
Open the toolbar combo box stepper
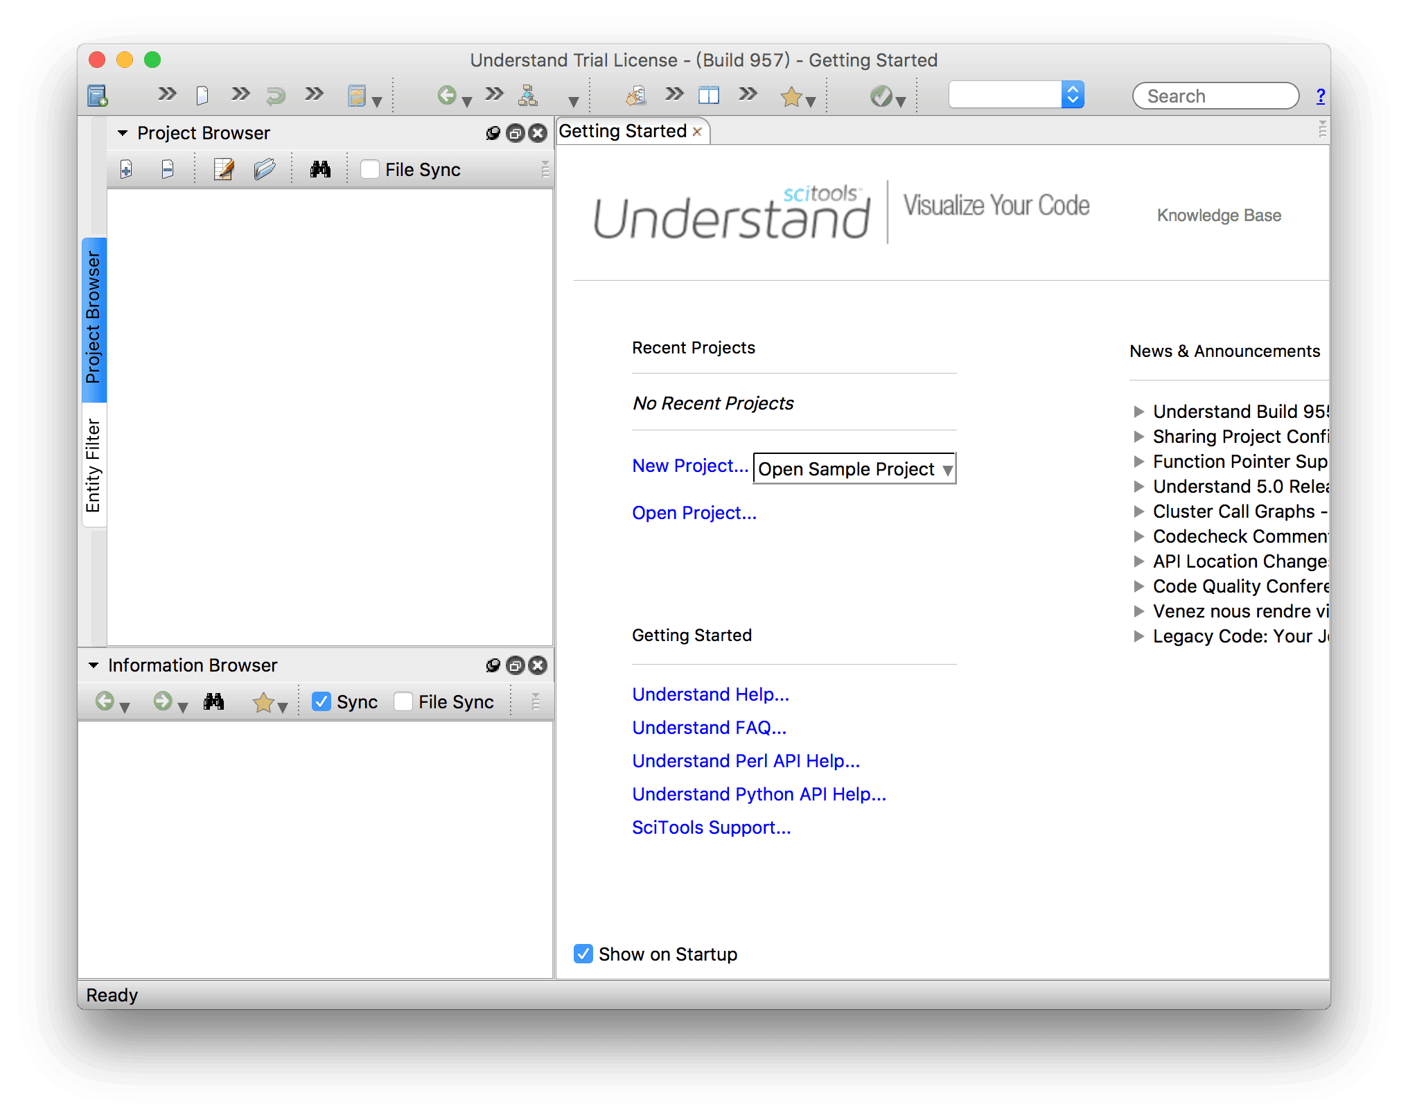tap(1073, 95)
